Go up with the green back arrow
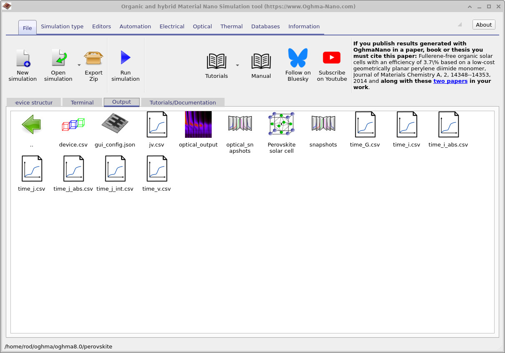 [32, 124]
